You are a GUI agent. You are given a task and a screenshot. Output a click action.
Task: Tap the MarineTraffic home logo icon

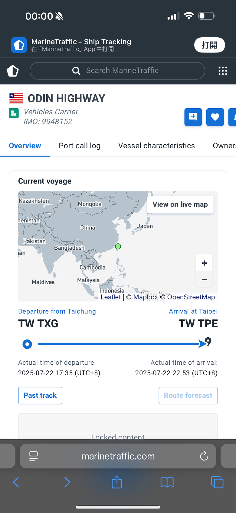tap(13, 71)
